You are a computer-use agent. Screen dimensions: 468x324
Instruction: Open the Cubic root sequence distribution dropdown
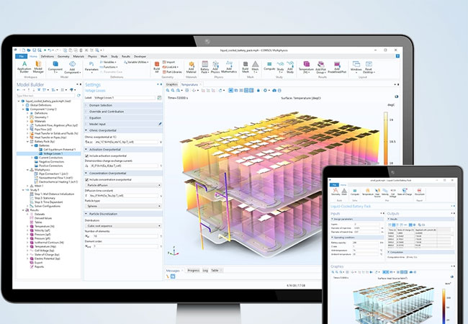(x=124, y=226)
